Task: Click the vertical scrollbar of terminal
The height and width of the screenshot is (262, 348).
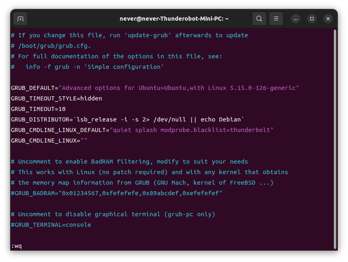Action: [335, 139]
